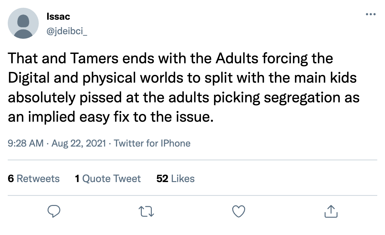Click the gray default profile avatar

point(23,23)
